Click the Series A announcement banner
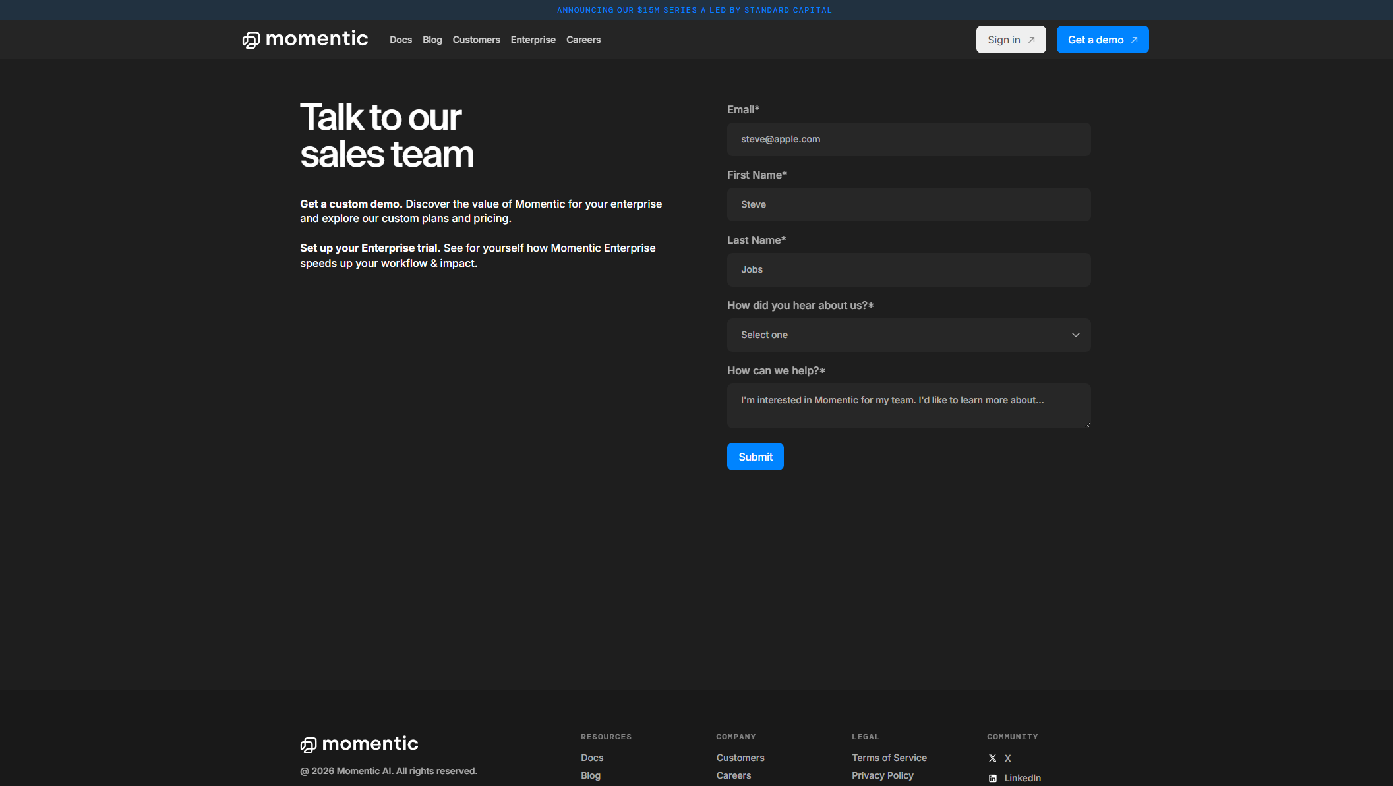 [x=694, y=10]
